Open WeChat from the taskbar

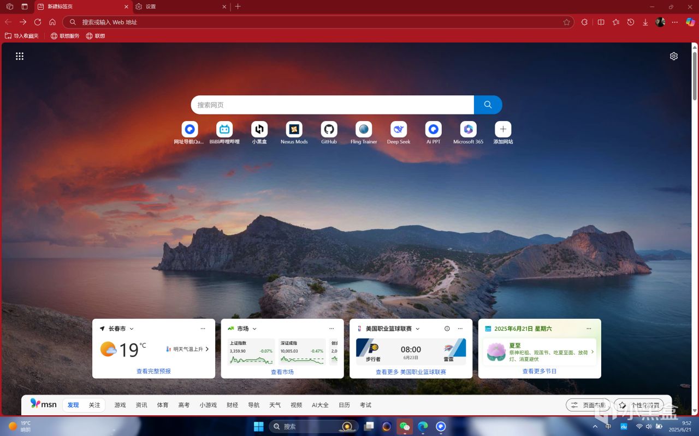click(405, 426)
